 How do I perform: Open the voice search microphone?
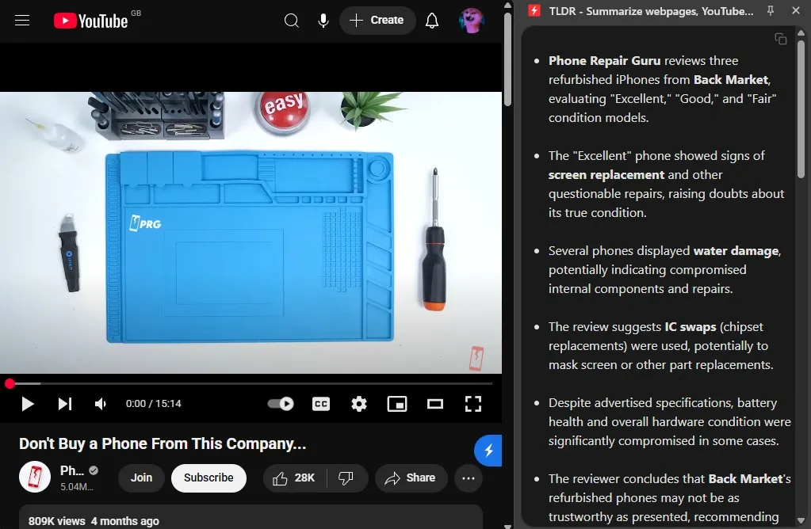point(323,21)
